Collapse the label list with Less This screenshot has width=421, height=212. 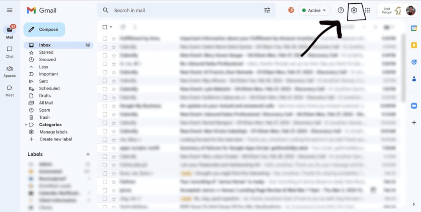[x=43, y=67]
